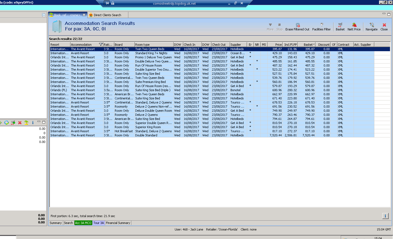Pin the remote desktop connection bar
This screenshot has height=239, width=393.
(x=107, y=3)
